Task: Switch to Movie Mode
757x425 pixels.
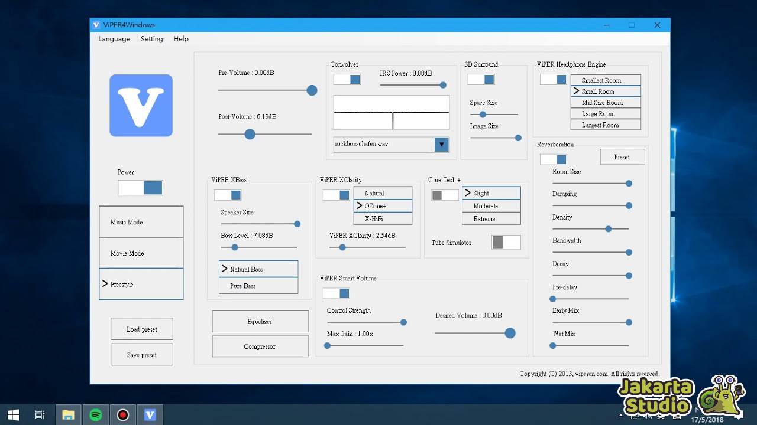Action: coord(141,253)
